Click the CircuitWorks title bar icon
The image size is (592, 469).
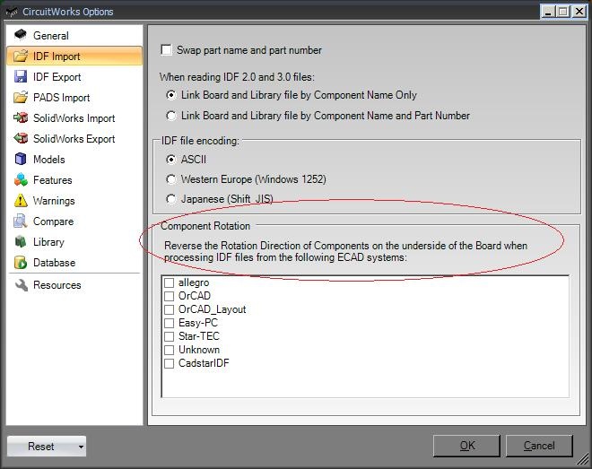coord(12,12)
